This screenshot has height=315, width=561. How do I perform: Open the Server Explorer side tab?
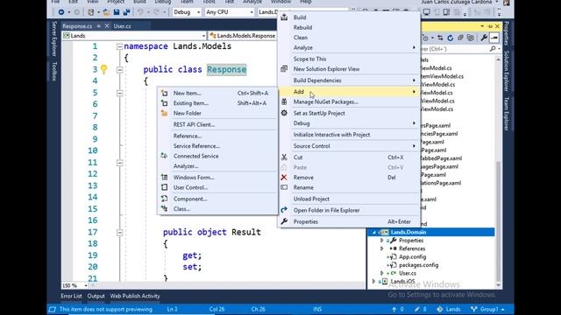coord(54,38)
